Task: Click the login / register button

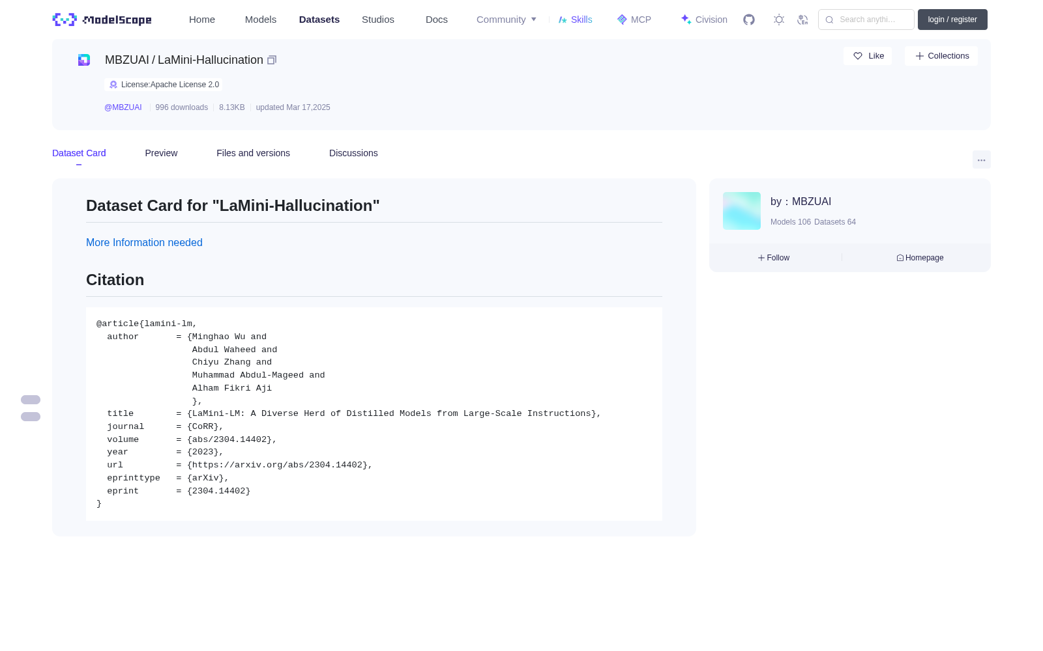Action: [952, 20]
